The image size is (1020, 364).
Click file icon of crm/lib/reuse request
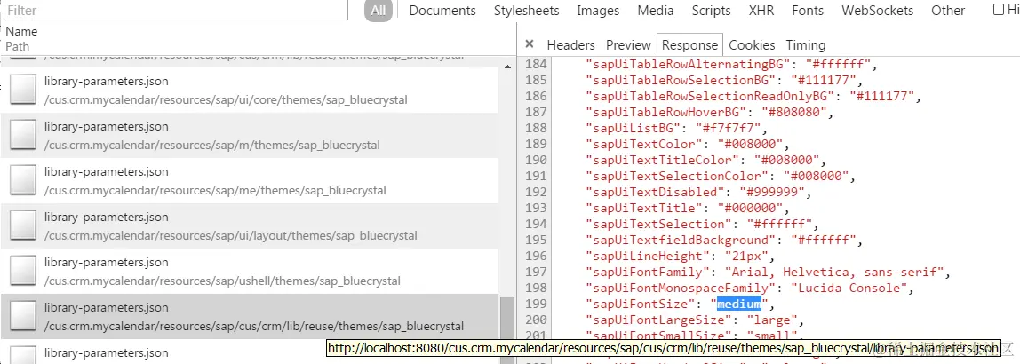pyautogui.click(x=23, y=316)
